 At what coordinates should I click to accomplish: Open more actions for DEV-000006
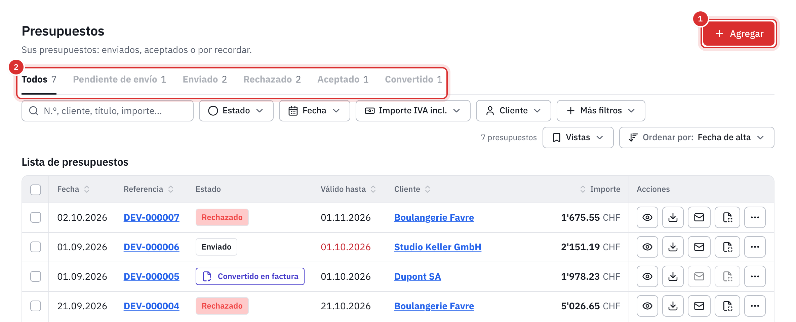click(755, 247)
